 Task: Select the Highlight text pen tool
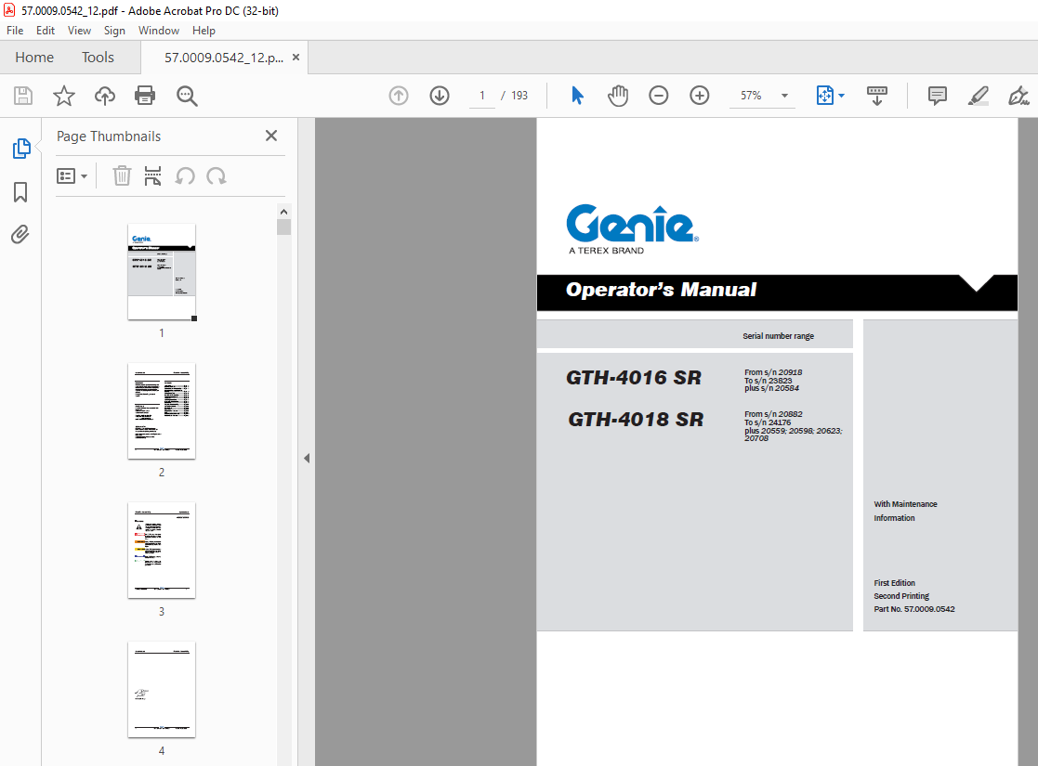click(x=979, y=96)
